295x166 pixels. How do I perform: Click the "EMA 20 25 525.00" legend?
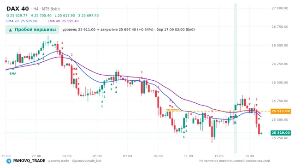(x=22, y=21)
